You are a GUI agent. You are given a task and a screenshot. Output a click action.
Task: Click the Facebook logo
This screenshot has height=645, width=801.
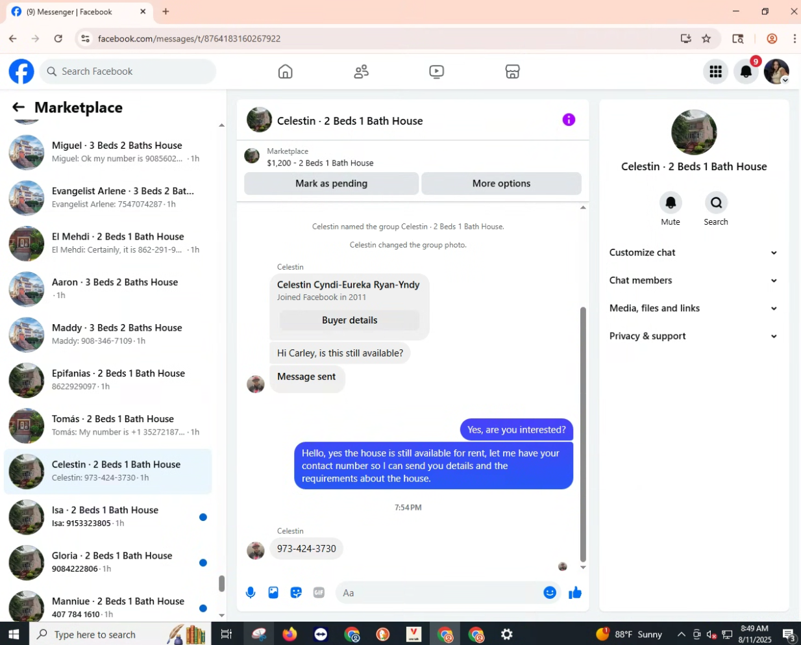click(x=21, y=71)
